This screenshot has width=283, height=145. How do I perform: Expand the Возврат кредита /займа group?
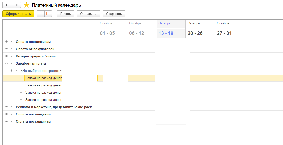pyautogui.click(x=7, y=56)
